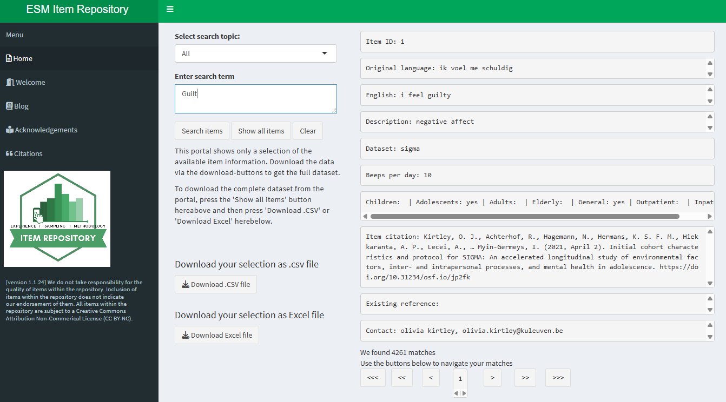The image size is (726, 402).
Task: Toggle the sidebar hamburger menu icon
Action: (170, 9)
